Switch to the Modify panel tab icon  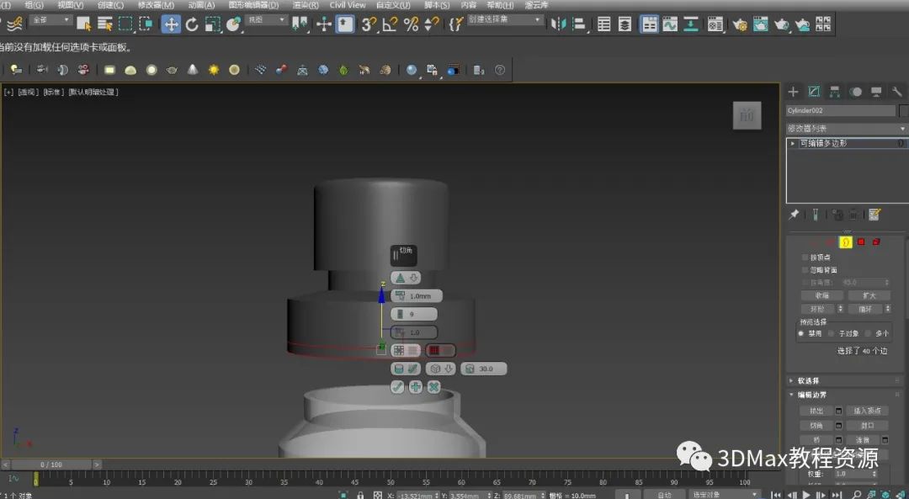(x=814, y=92)
